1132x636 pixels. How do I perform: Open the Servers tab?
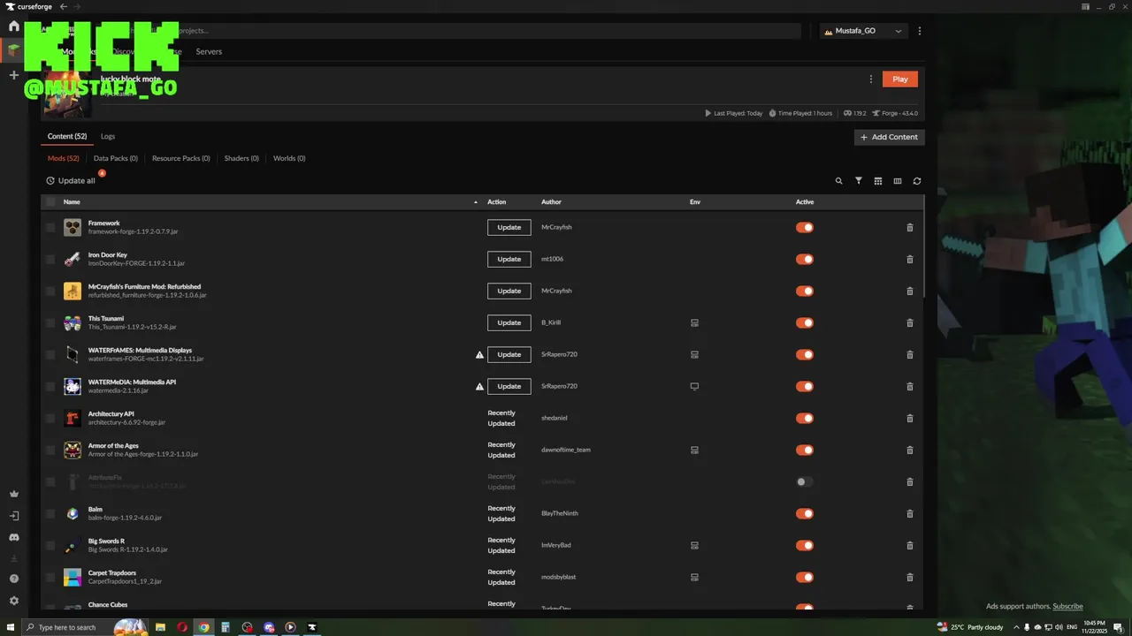(209, 52)
